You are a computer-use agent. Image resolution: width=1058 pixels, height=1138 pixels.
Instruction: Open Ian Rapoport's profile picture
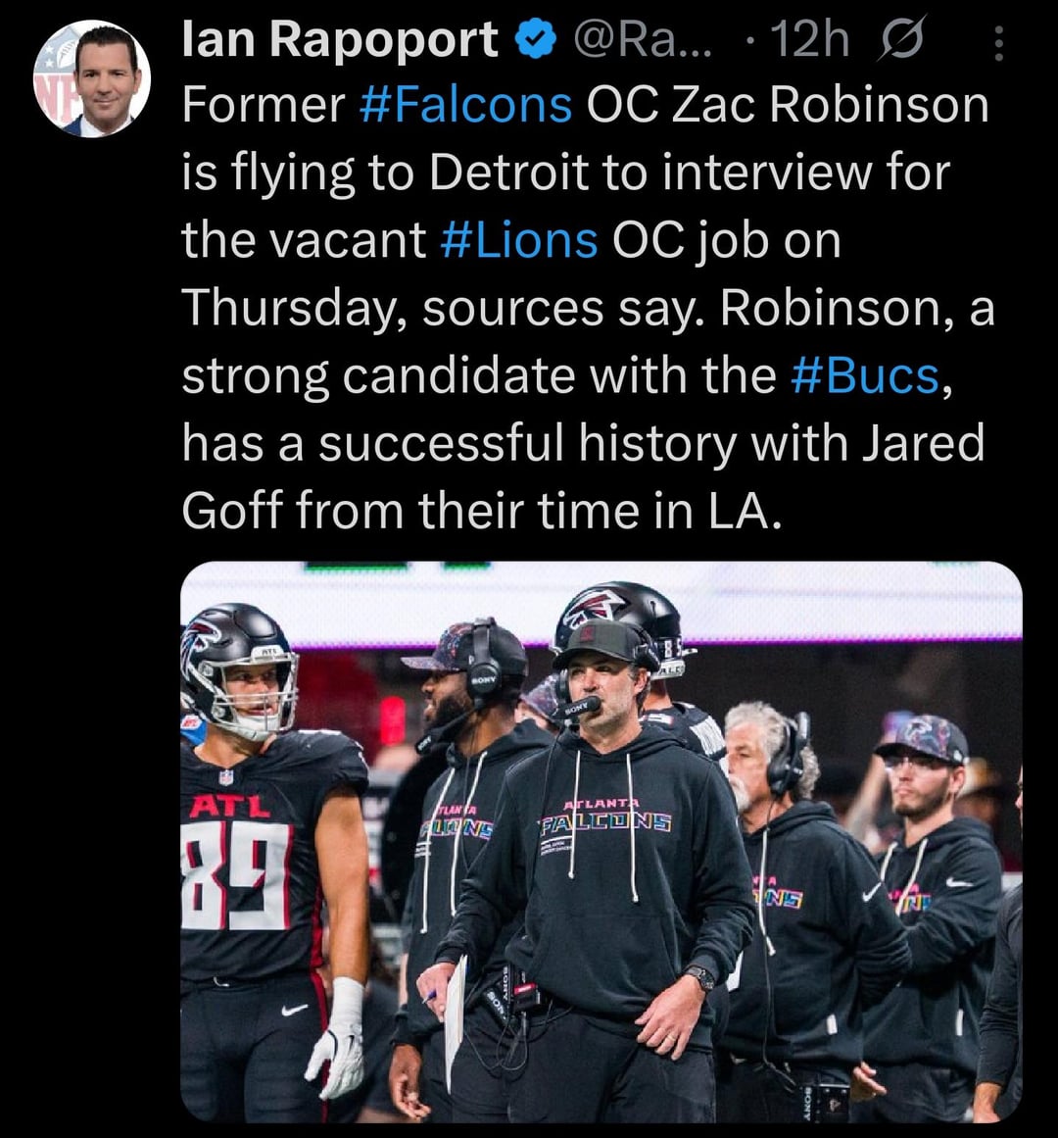click(x=92, y=78)
